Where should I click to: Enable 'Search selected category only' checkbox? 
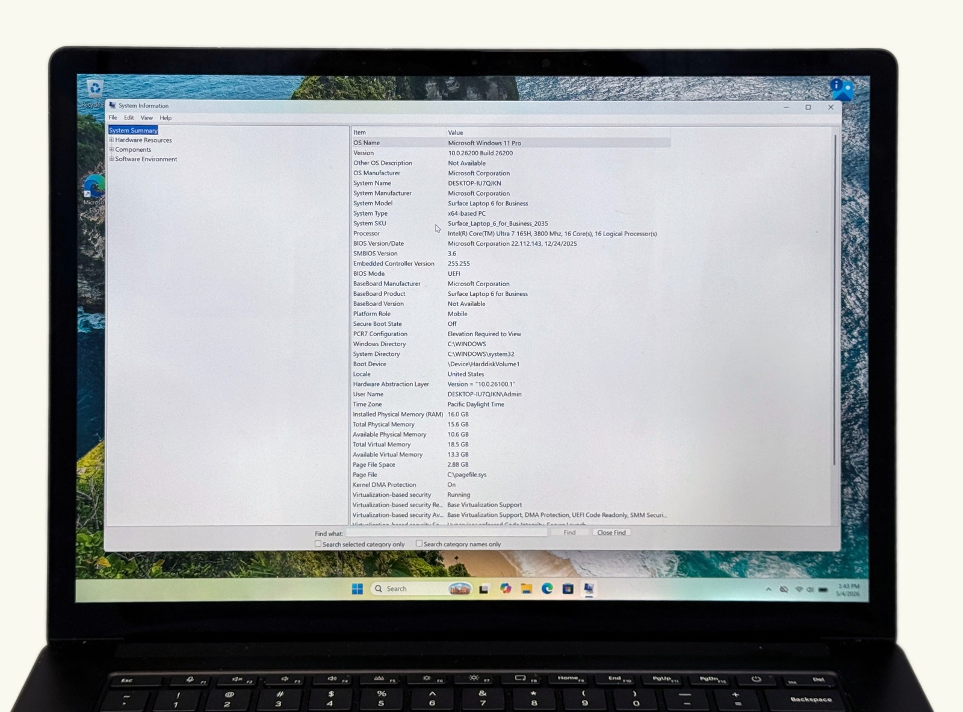[318, 544]
